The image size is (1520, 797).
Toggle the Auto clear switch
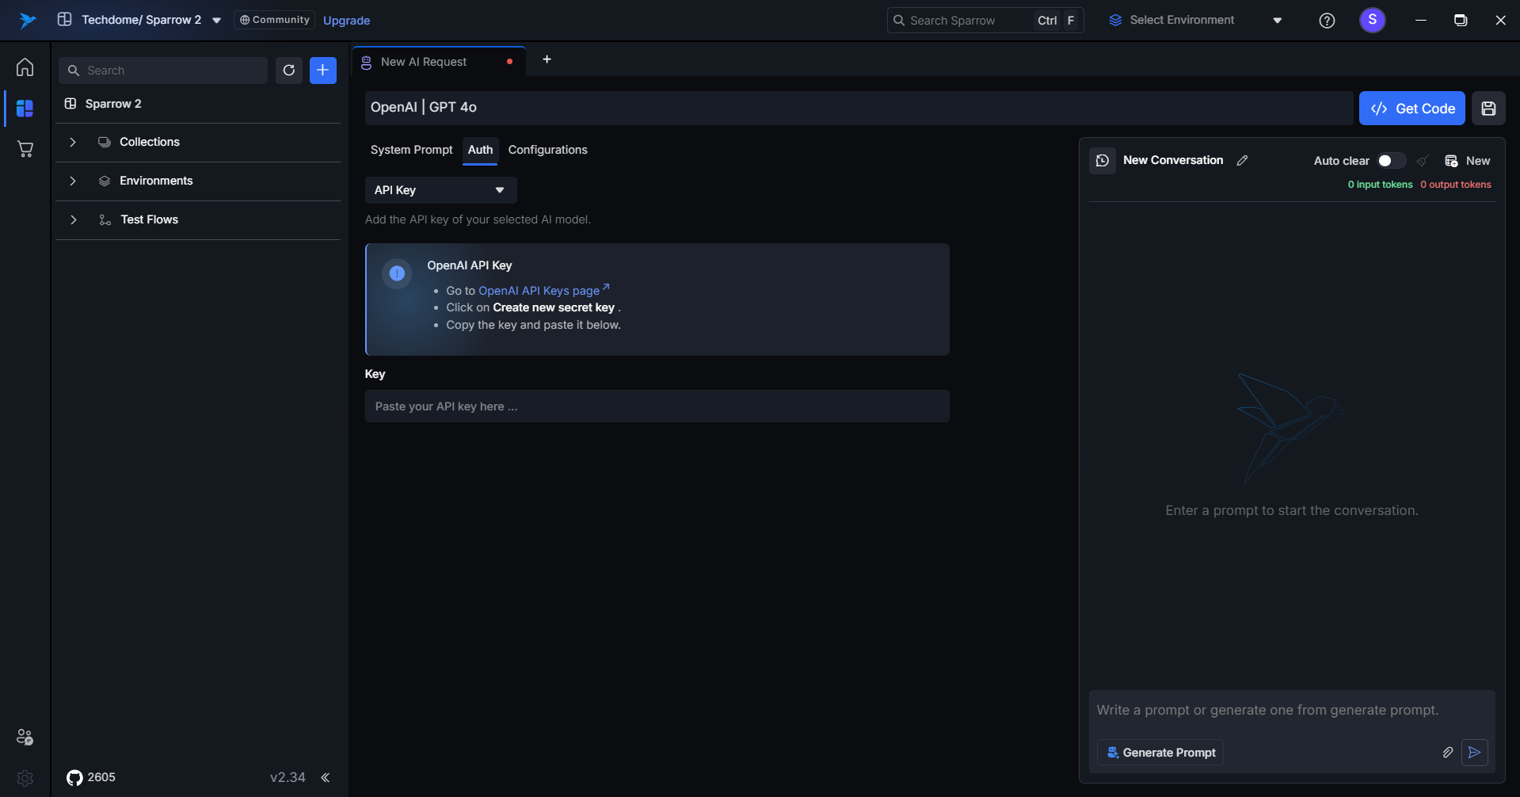[x=1390, y=161]
